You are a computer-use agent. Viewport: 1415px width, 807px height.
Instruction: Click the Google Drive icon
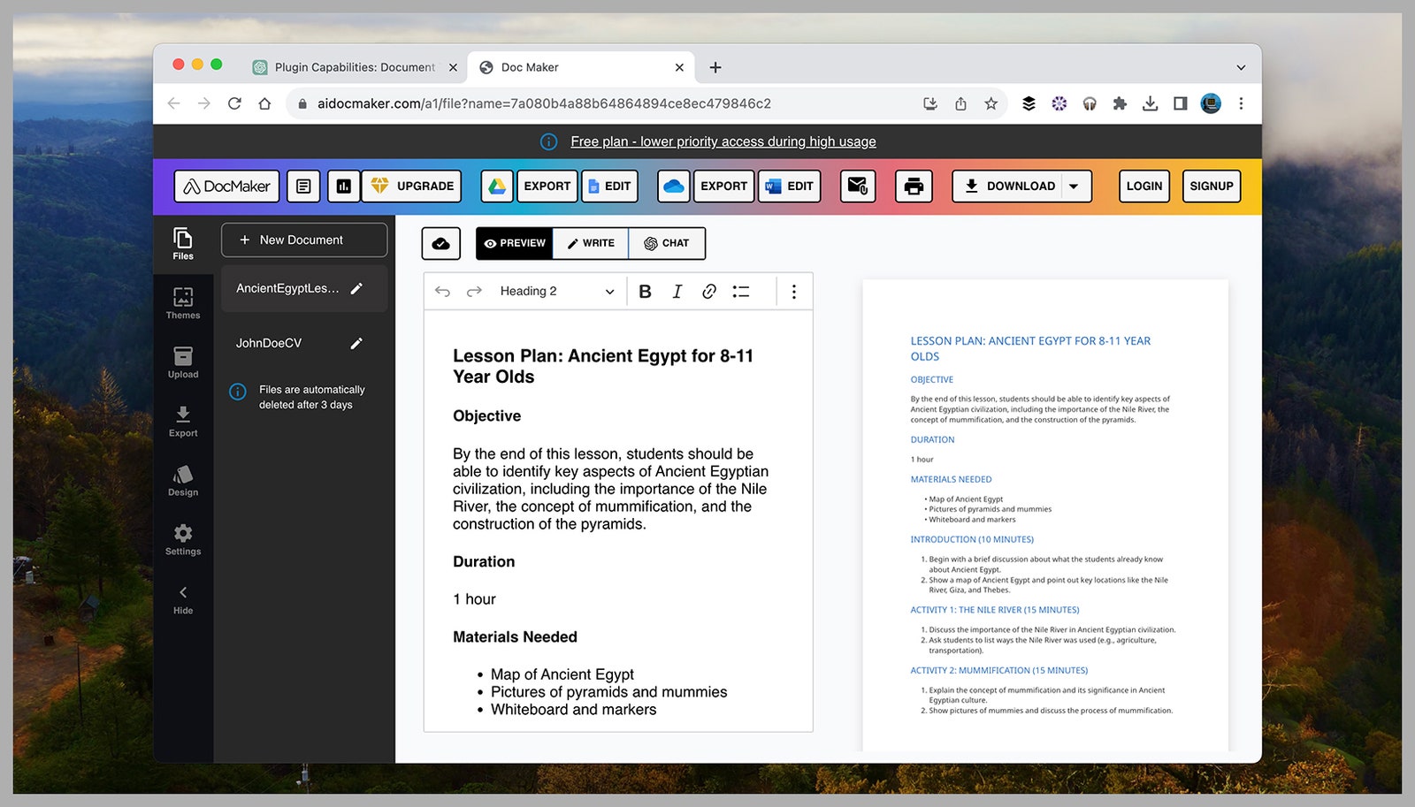(497, 187)
